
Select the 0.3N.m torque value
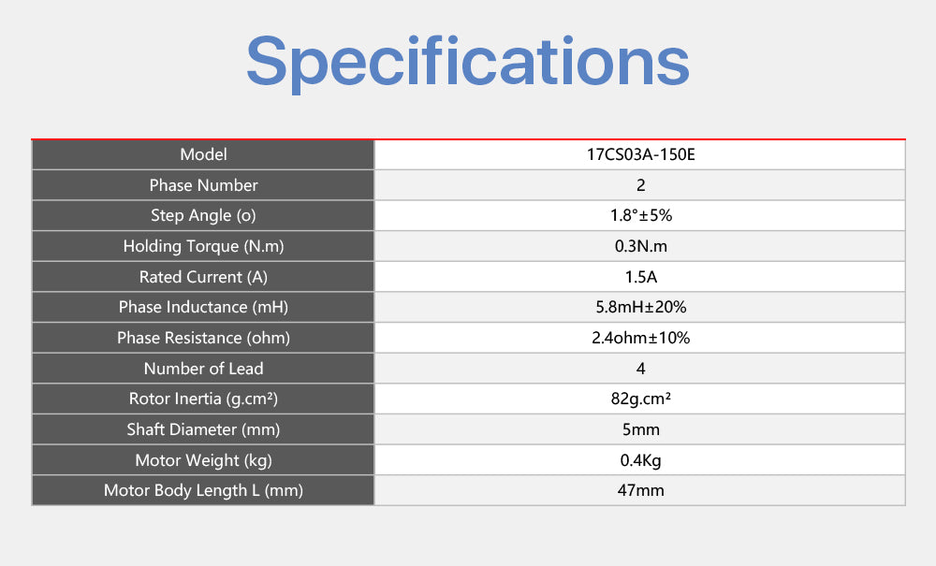(640, 246)
